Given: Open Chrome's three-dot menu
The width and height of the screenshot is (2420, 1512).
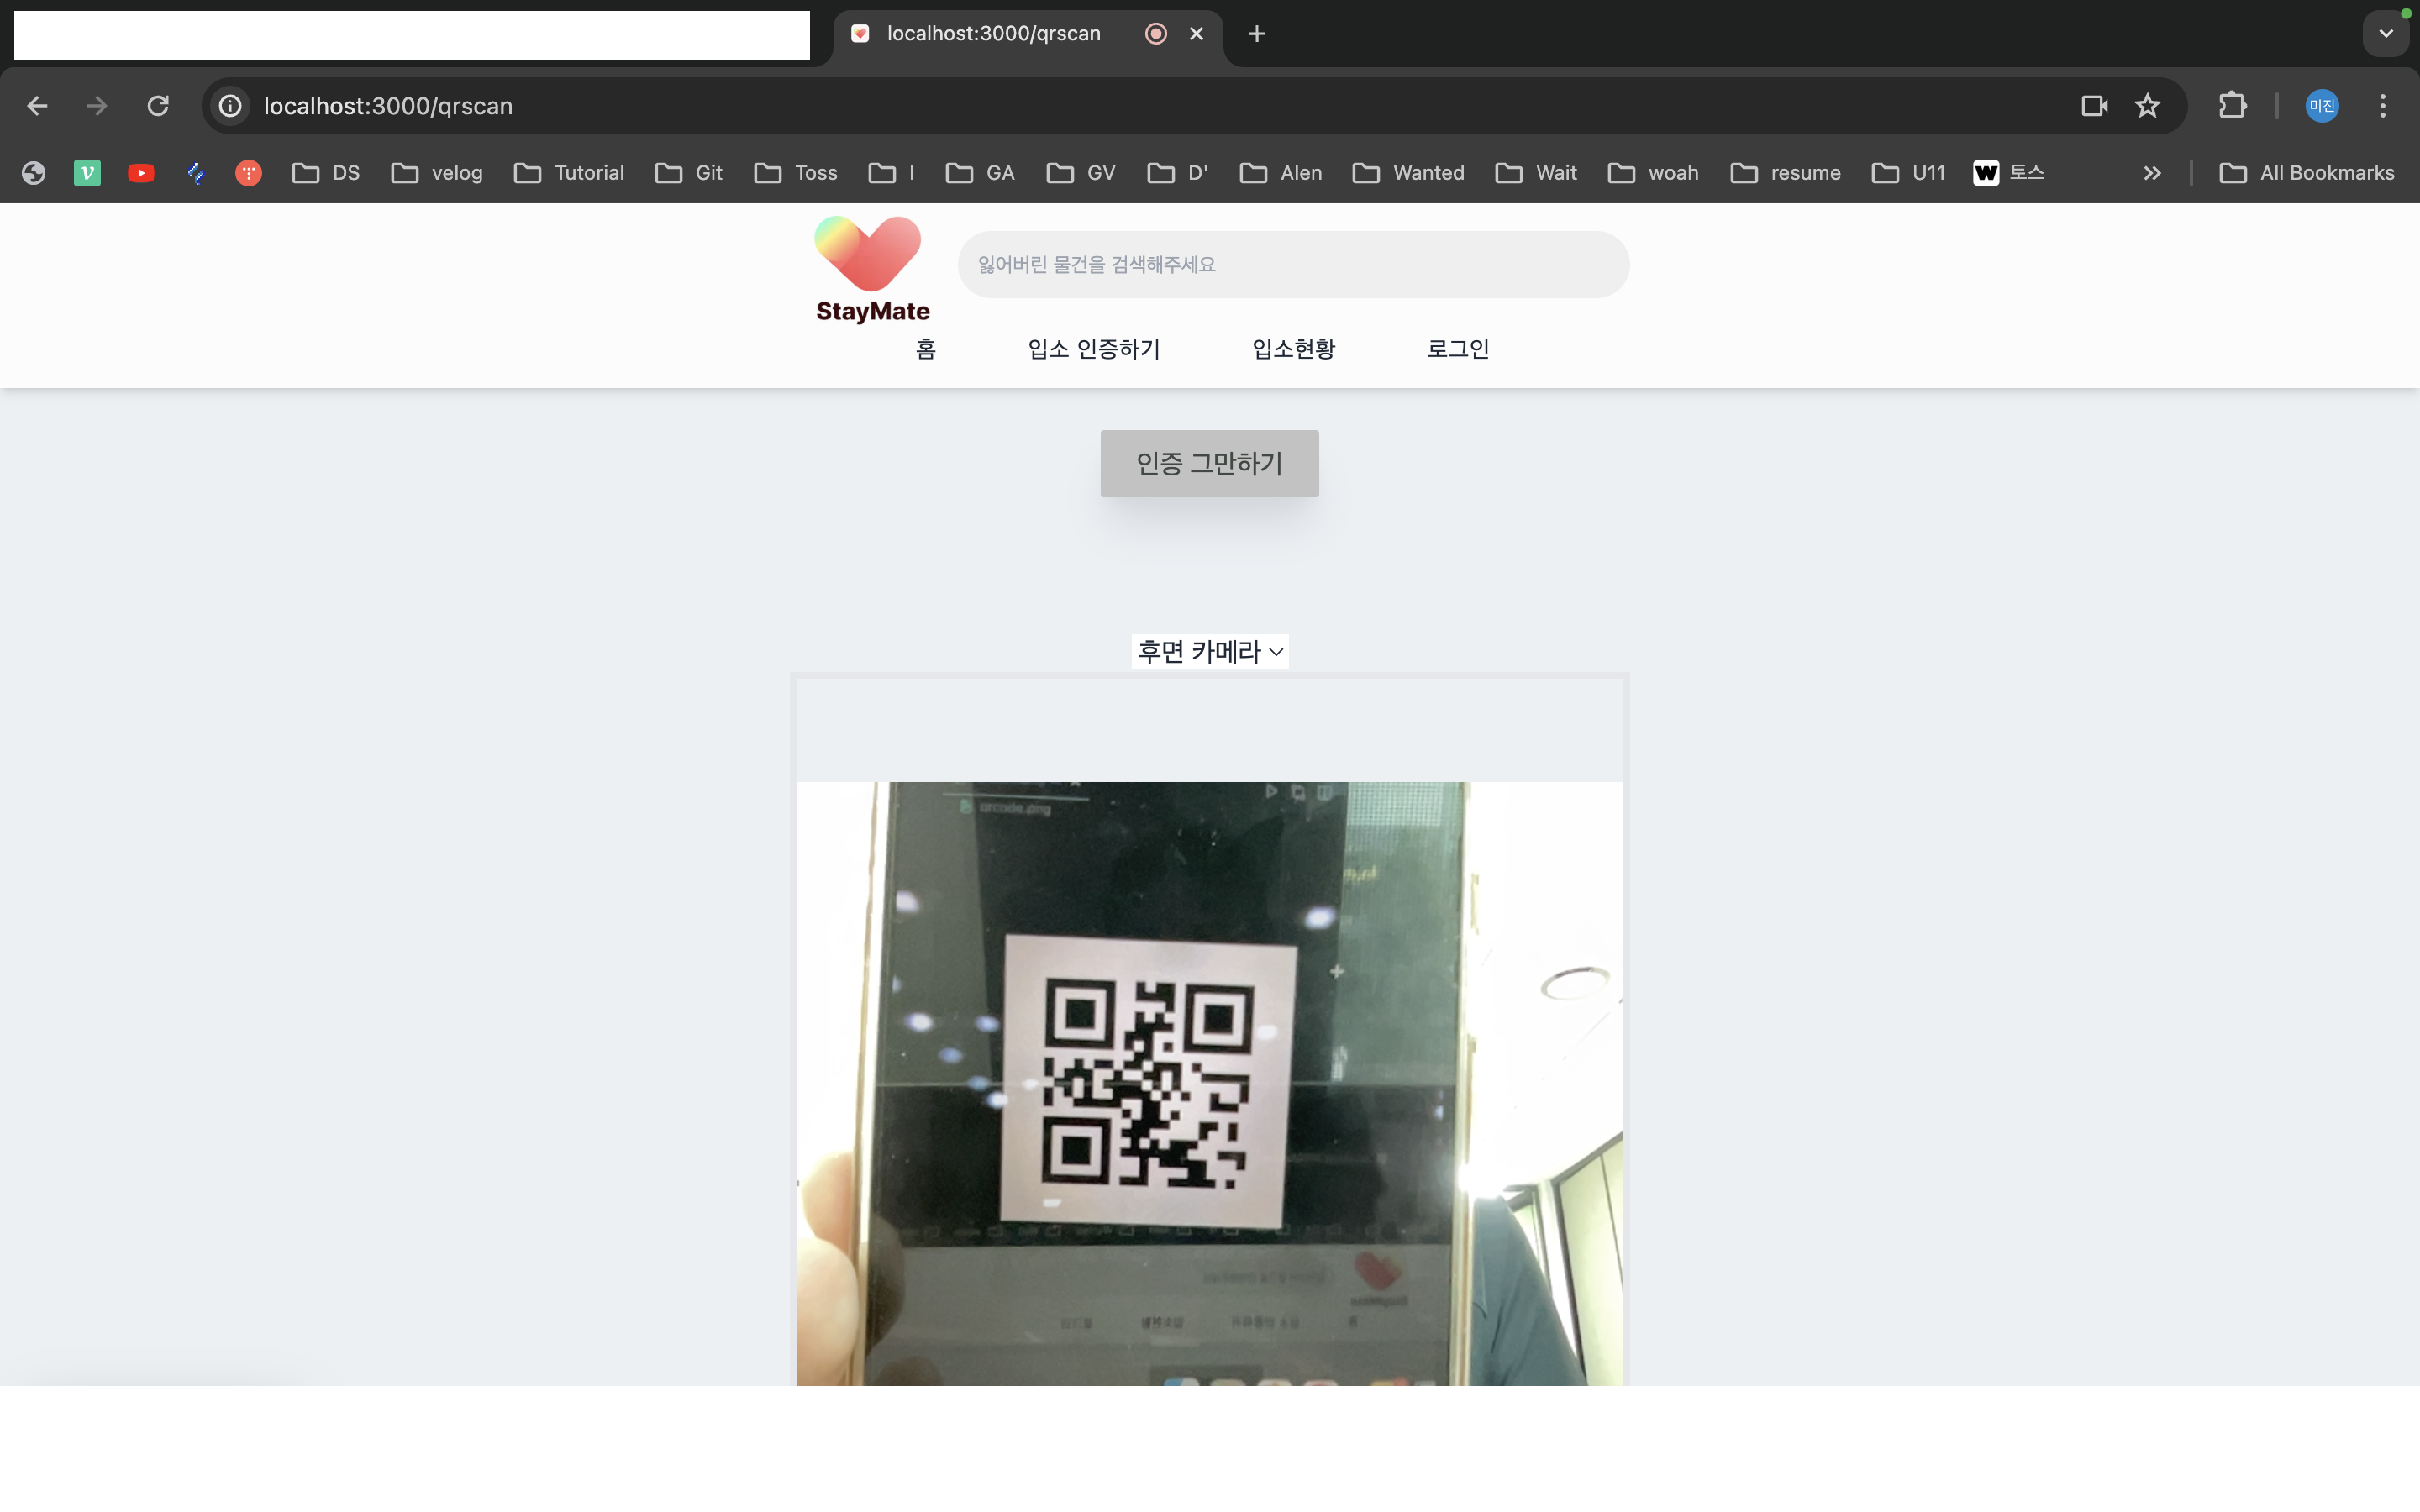Looking at the screenshot, I should coord(2382,106).
